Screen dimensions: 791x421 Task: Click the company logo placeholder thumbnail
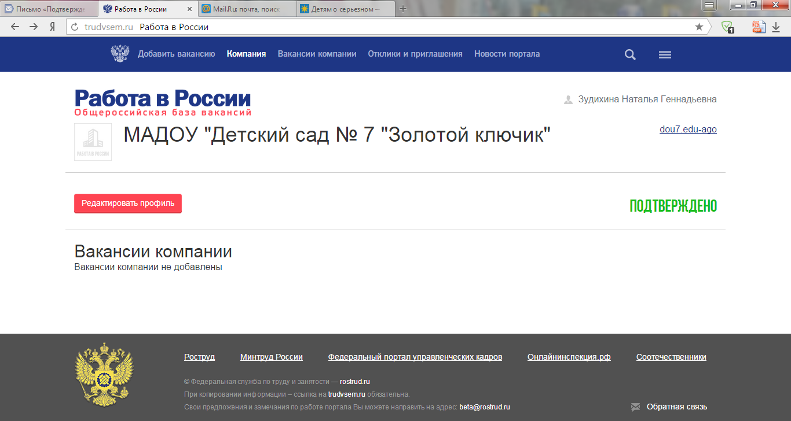point(93,142)
